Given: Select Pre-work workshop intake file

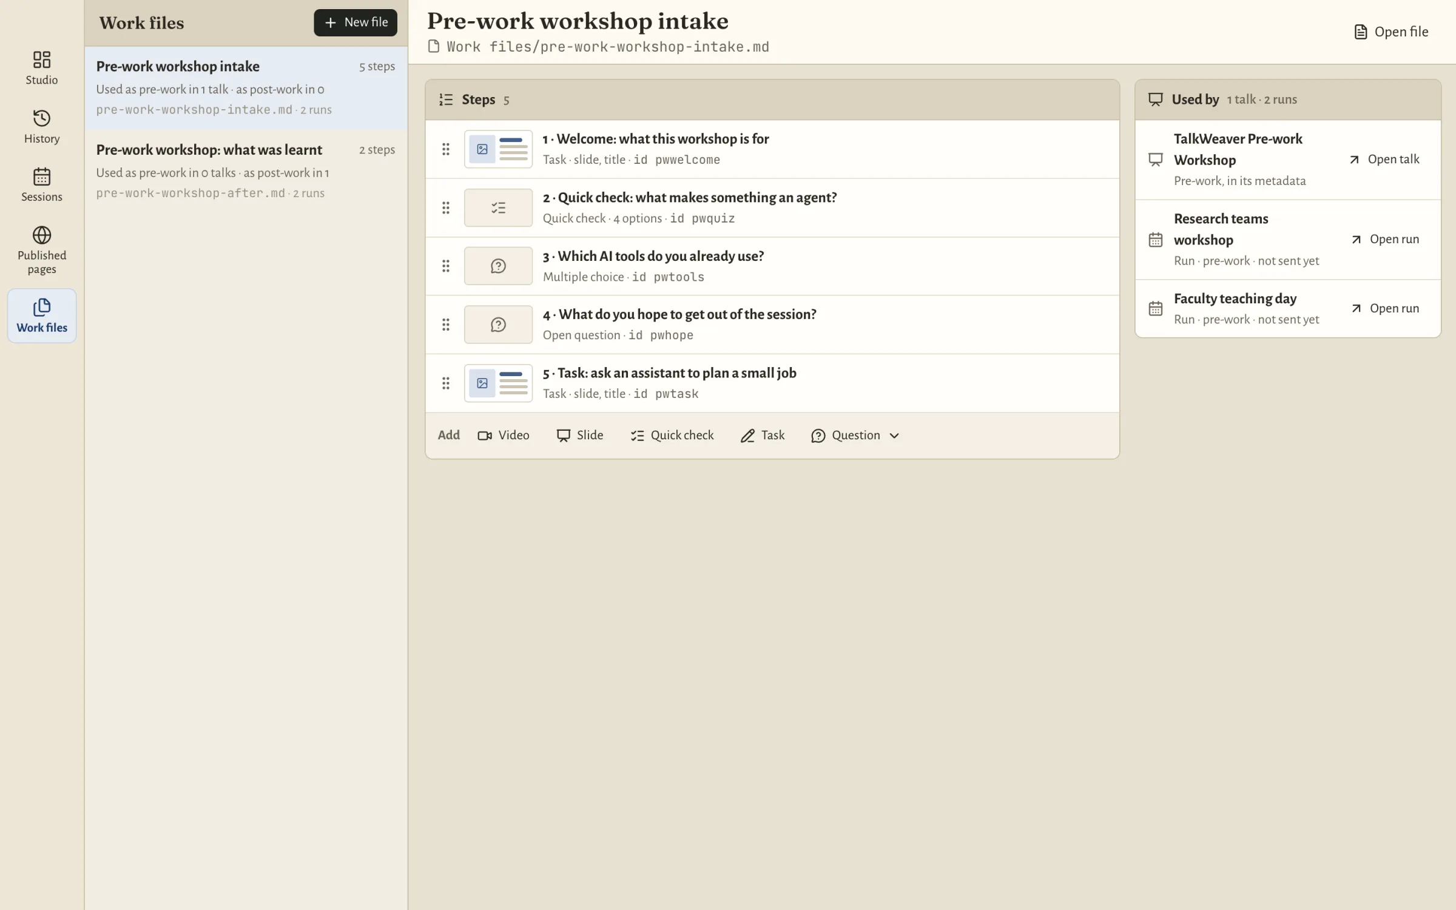Looking at the screenshot, I should [x=246, y=88].
